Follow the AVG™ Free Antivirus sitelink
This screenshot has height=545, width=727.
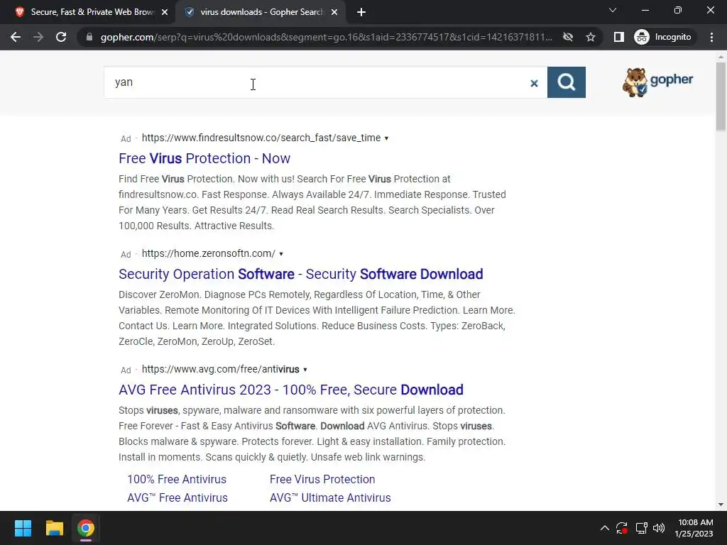click(x=177, y=497)
